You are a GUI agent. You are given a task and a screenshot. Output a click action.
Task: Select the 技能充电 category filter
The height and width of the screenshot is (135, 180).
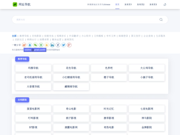[49, 36]
